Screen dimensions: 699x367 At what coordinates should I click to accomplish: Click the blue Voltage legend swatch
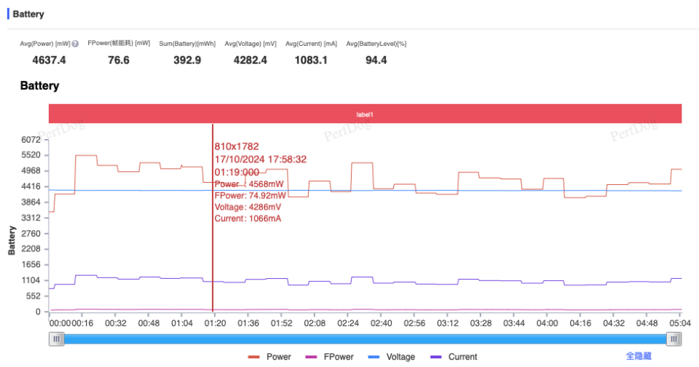point(374,357)
